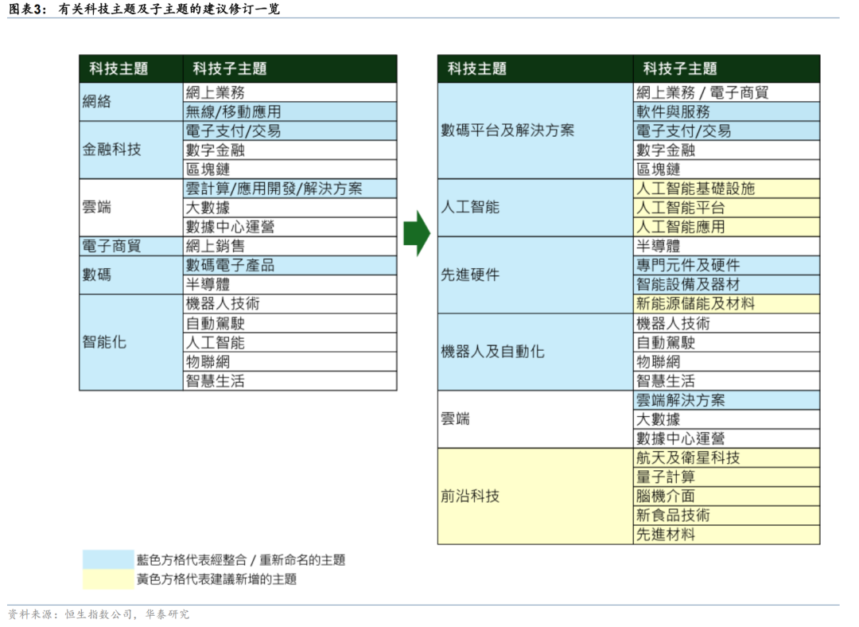Viewport: 859px width, 627px height.
Task: Select the '航天及衛星科技' cell
Action: pyautogui.click(x=726, y=458)
